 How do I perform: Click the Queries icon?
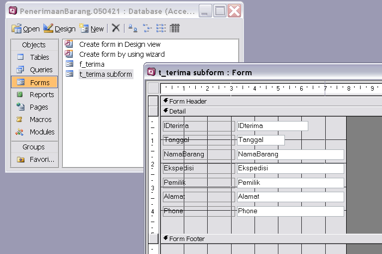pos(20,70)
